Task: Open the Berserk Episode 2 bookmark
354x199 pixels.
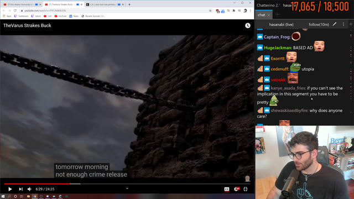Action: (x=93, y=16)
